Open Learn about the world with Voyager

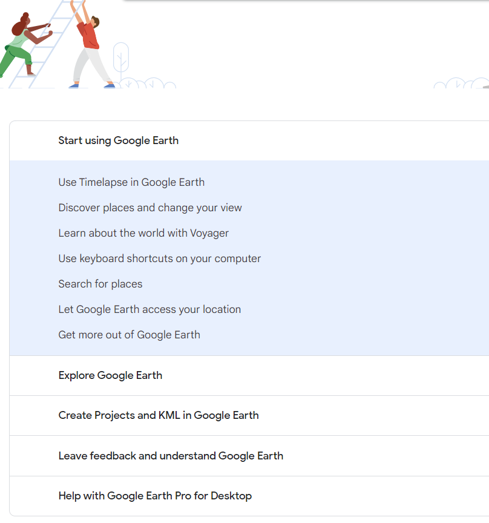(x=143, y=233)
